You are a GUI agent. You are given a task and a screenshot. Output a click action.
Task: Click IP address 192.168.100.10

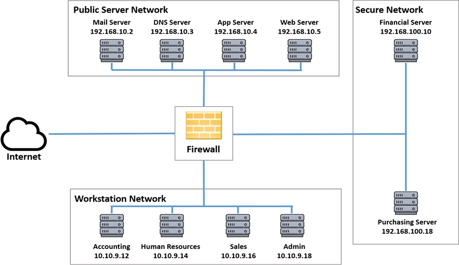406,31
